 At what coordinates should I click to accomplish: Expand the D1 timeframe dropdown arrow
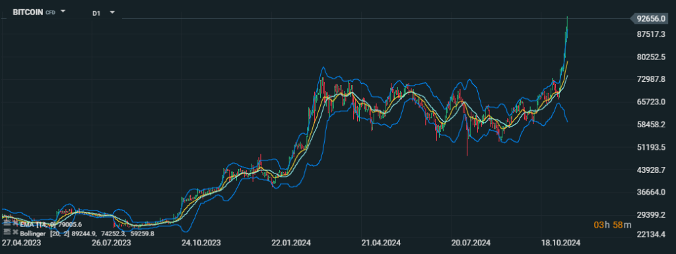coord(112,12)
